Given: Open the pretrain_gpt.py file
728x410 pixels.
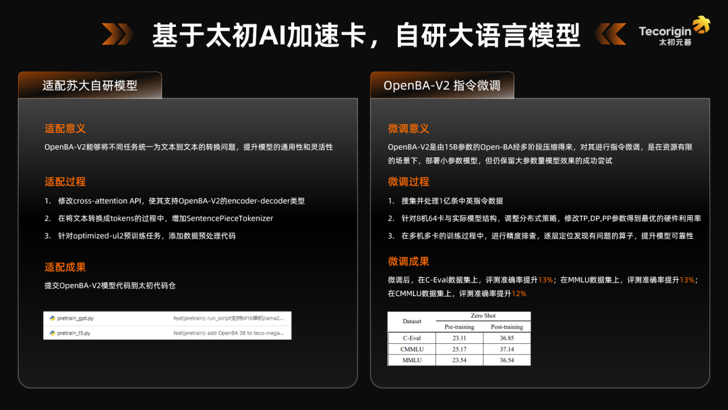Looking at the screenshot, I should coord(75,317).
